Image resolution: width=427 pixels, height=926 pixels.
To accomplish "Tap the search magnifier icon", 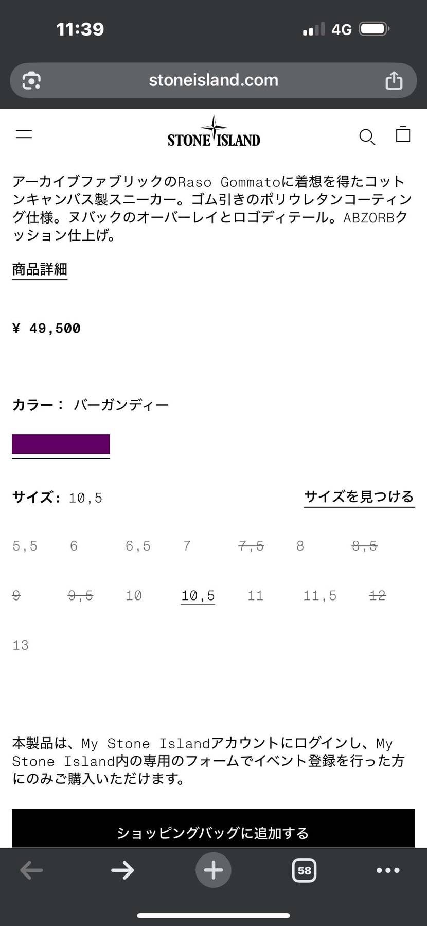I will [366, 136].
